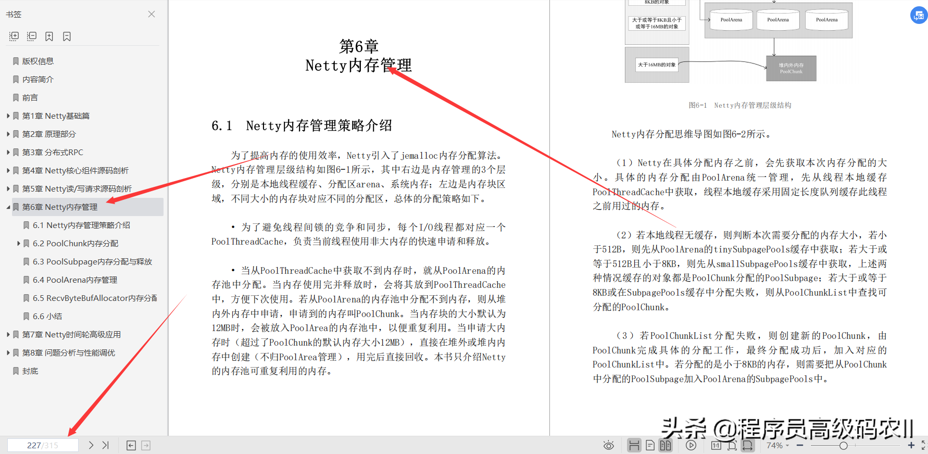
Task: Click the bookmark icon beside 6.6 小结
Action: 27,316
